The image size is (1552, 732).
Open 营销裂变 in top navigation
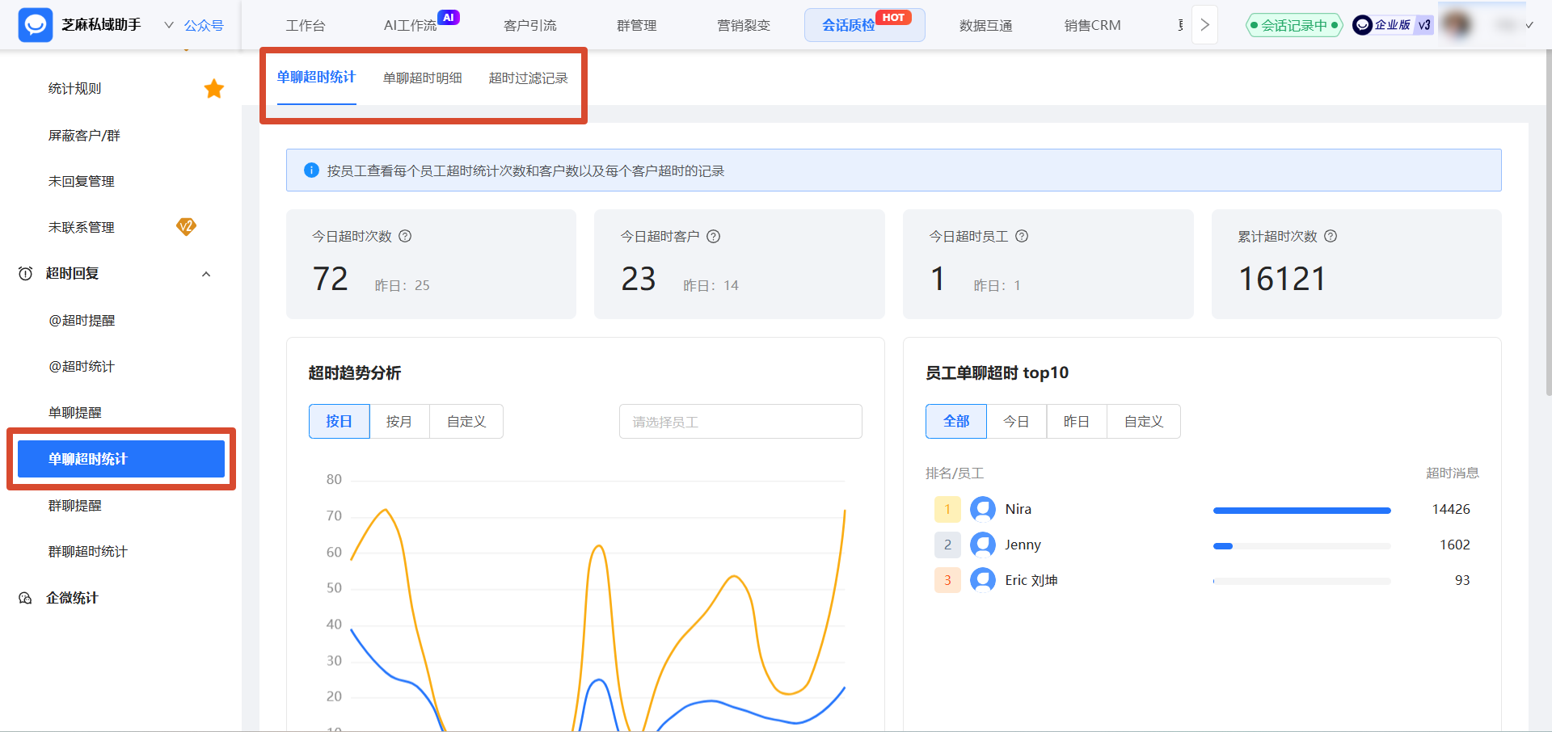744,25
